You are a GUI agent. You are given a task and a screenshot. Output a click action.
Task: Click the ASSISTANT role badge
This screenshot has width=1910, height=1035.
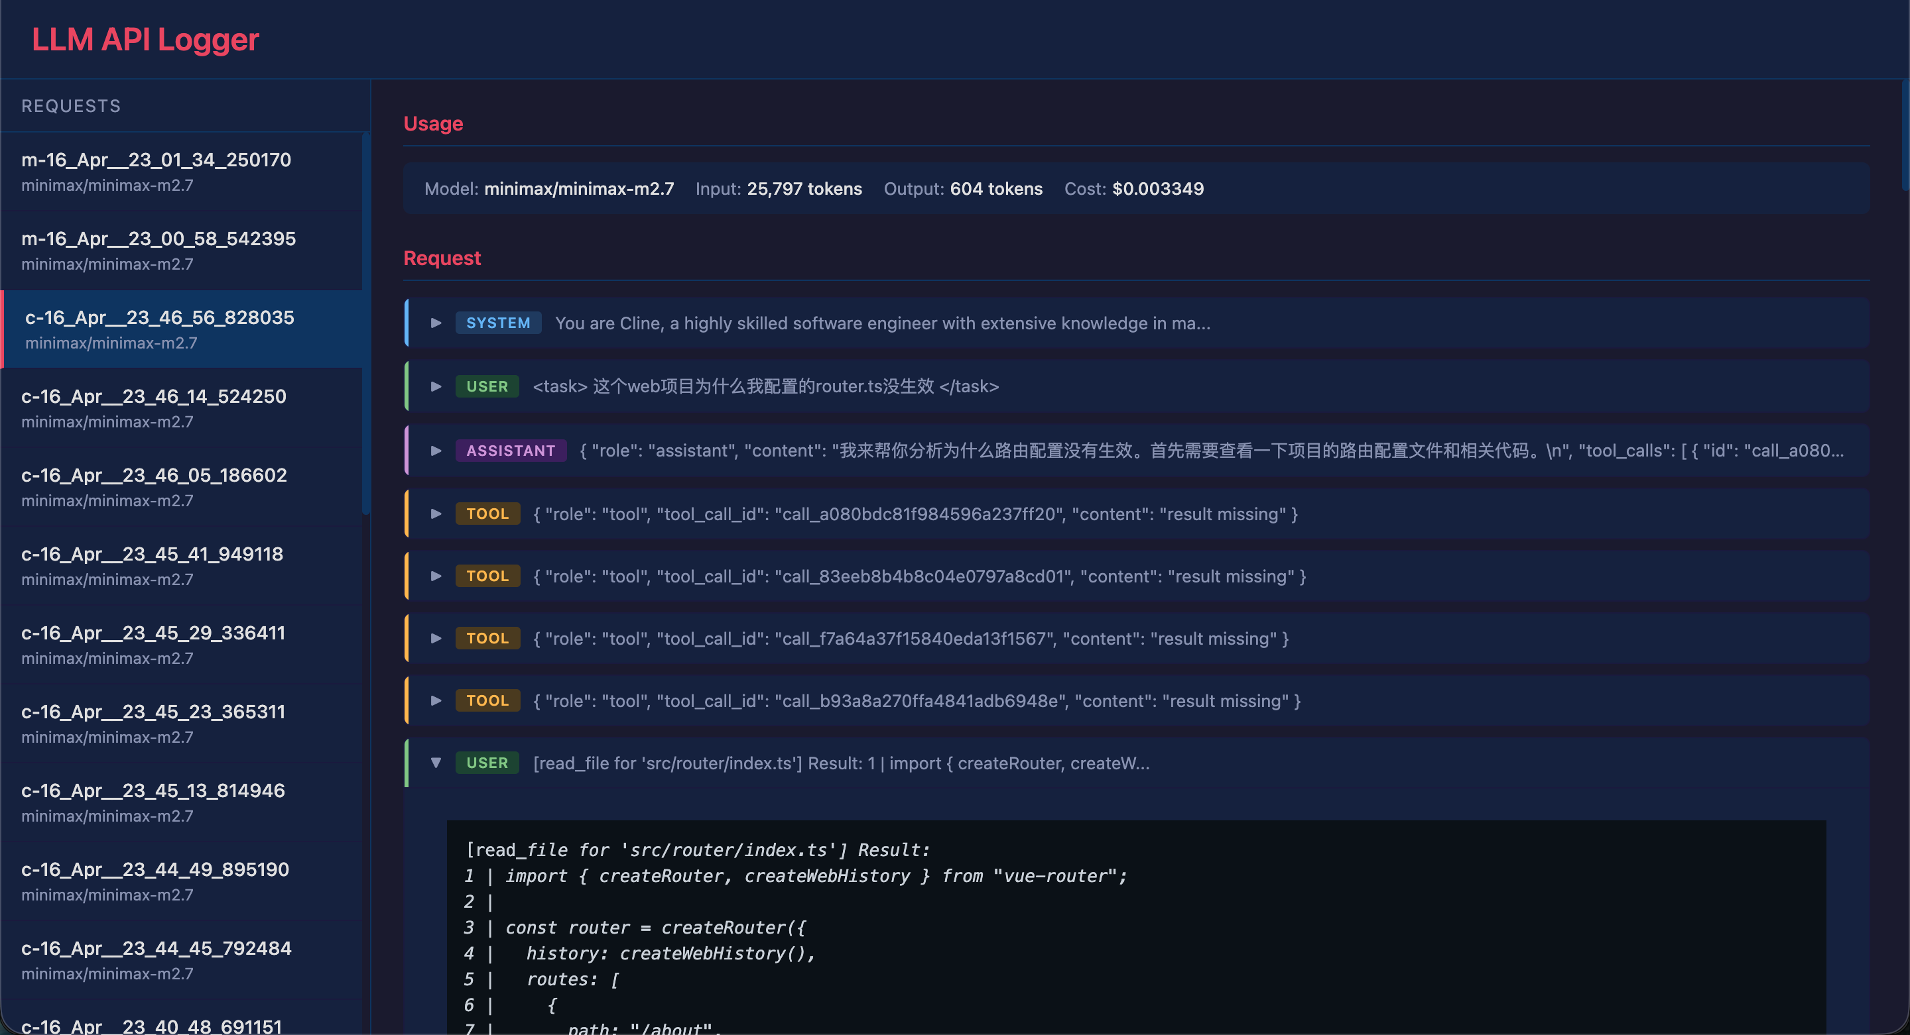pos(511,451)
